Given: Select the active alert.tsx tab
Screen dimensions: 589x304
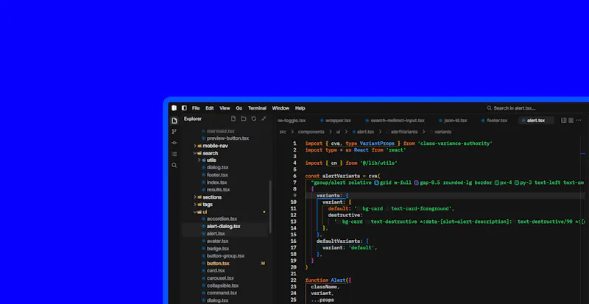Looking at the screenshot, I should (536, 121).
